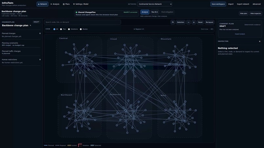Viewport: 264px width, 148px height.
Task: Click the Deterministic evidence label
Action: (x=252, y=25)
